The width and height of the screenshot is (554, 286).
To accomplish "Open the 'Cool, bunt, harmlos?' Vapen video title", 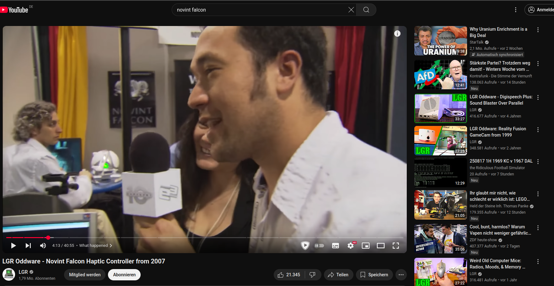I will [x=500, y=230].
